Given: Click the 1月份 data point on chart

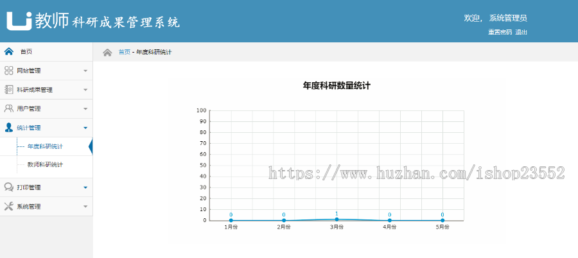Looking at the screenshot, I should pyautogui.click(x=231, y=220).
